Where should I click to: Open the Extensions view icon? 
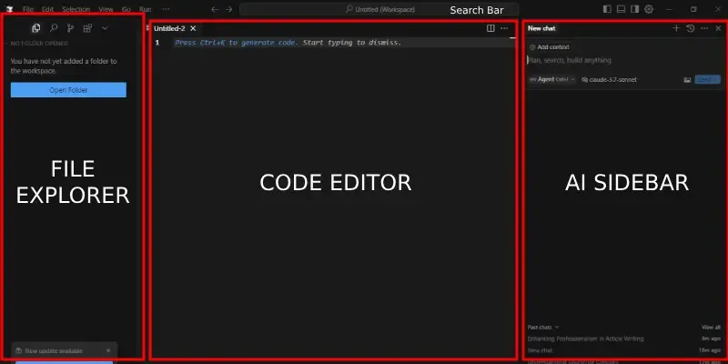tap(87, 28)
